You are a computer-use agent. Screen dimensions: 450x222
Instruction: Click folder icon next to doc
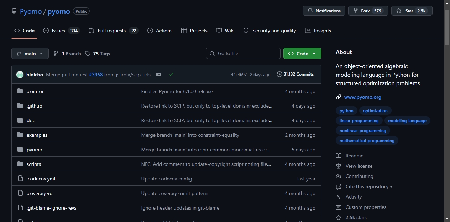click(x=20, y=120)
